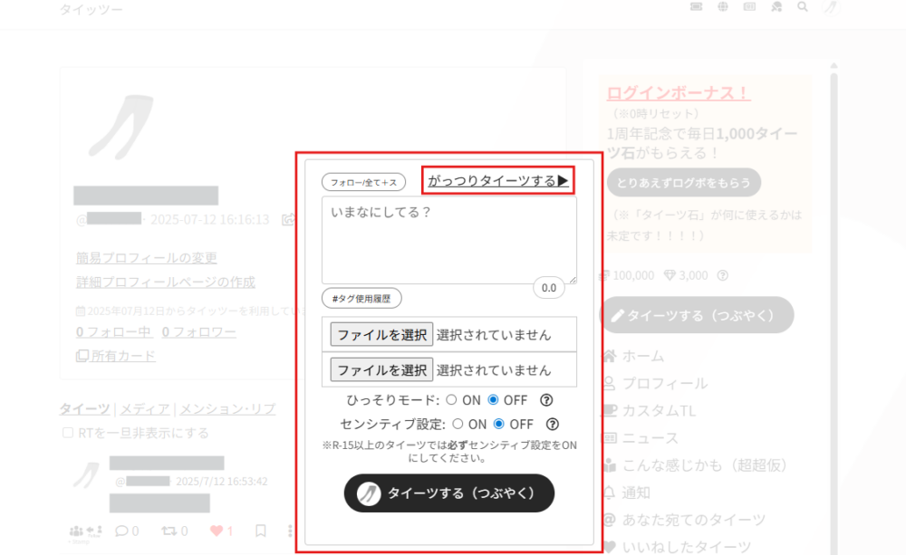Screen dimensions: 906x555
Task: Click the first ファイルを選択 button
Action: pyautogui.click(x=381, y=334)
